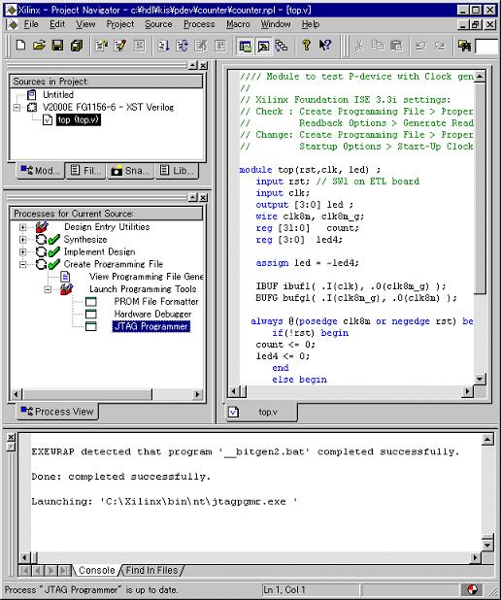Switch to the Snapshot view tab
The height and width of the screenshot is (600, 501).
pyautogui.click(x=130, y=171)
